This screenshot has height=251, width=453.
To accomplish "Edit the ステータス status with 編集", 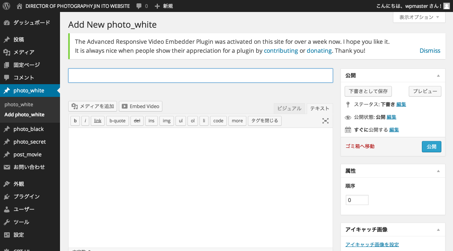I will pyautogui.click(x=401, y=104).
